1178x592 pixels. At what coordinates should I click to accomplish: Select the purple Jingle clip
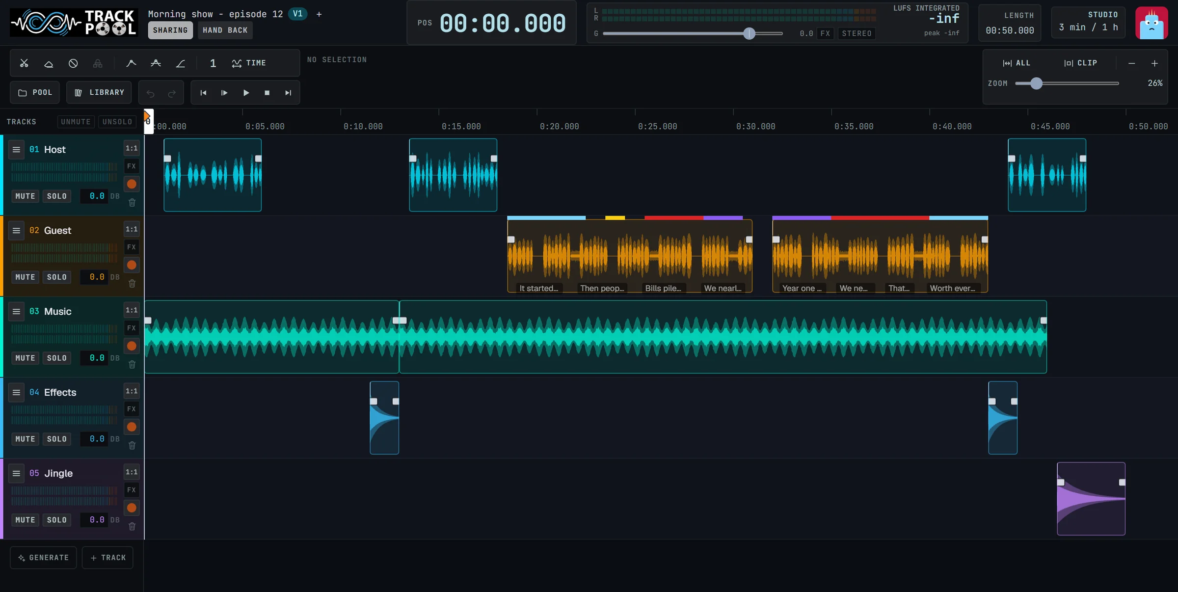point(1091,499)
